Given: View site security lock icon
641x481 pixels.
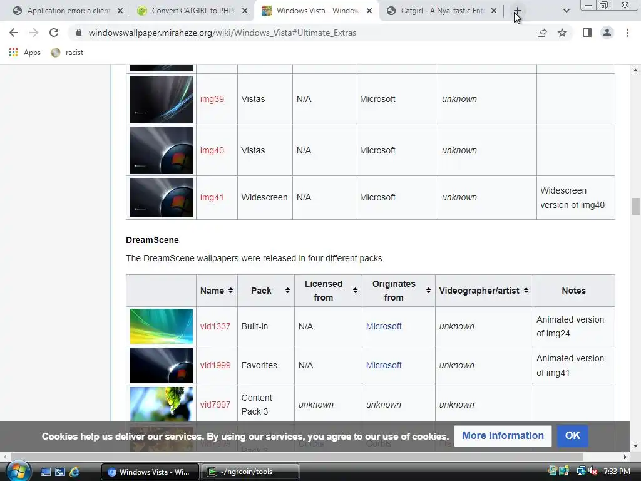Looking at the screenshot, I should [79, 33].
